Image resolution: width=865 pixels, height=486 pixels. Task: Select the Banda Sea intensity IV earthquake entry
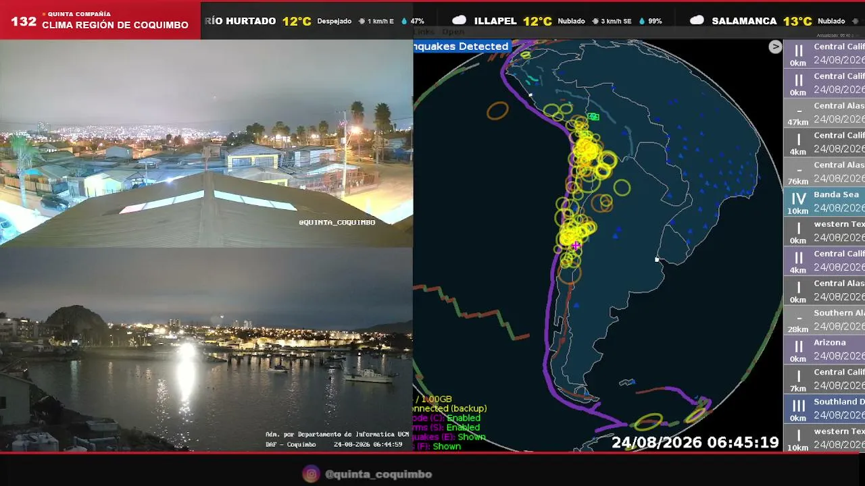pos(824,202)
